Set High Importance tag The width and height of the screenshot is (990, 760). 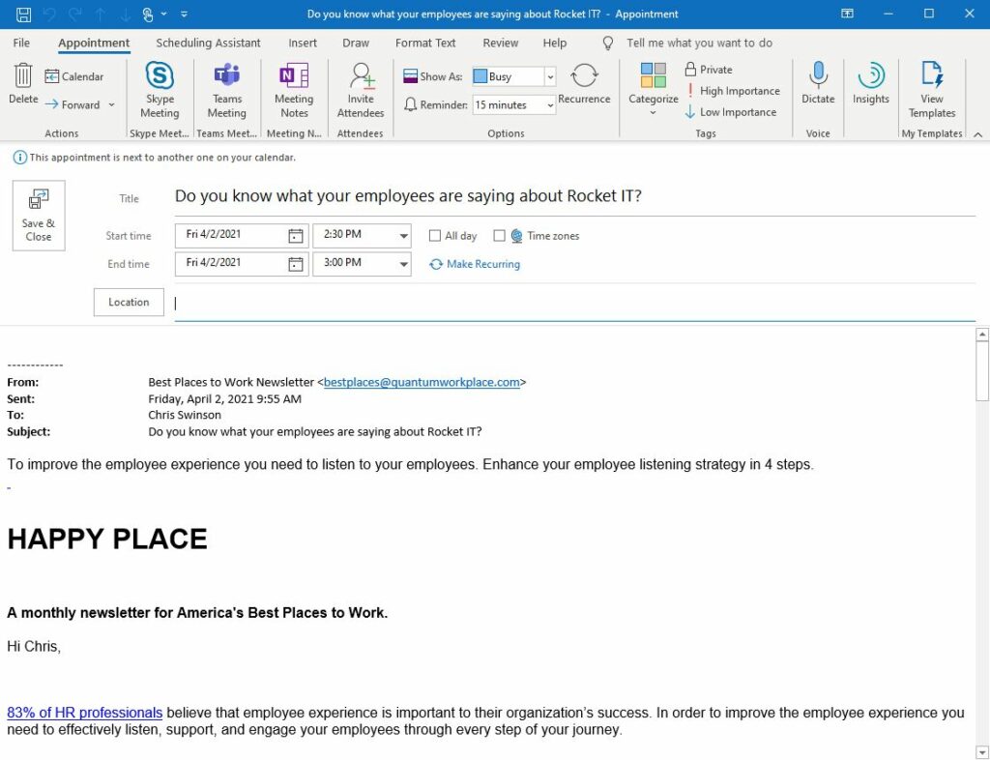click(733, 91)
